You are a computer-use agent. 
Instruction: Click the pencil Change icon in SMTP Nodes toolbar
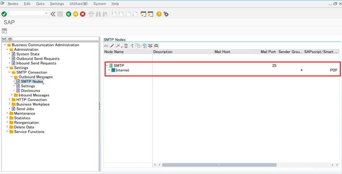tap(112, 46)
